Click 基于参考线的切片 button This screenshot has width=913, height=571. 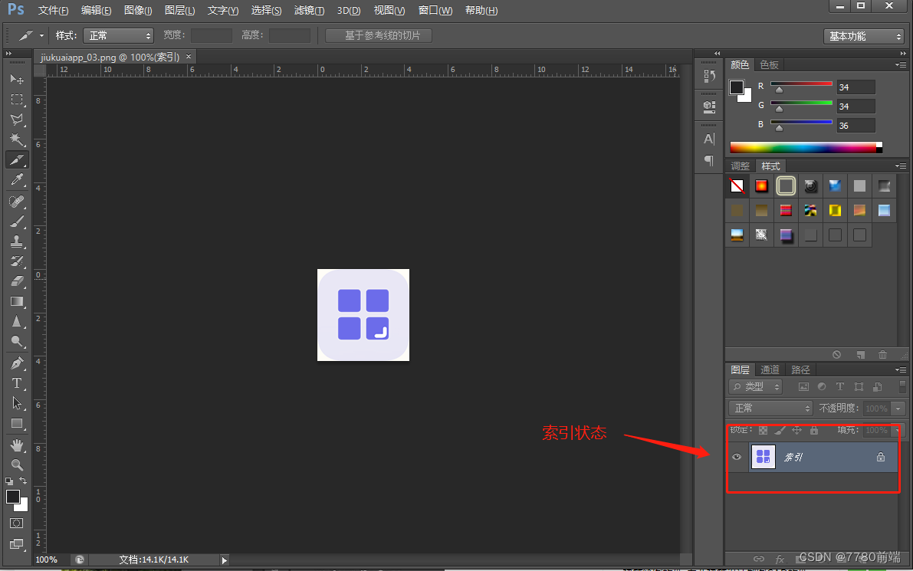[379, 35]
